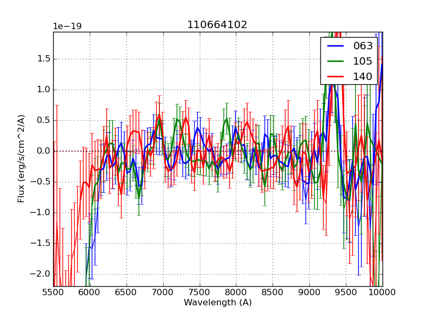The width and height of the screenshot is (425, 318).
Task: Click the red line swatch in legend
Action: point(335,77)
